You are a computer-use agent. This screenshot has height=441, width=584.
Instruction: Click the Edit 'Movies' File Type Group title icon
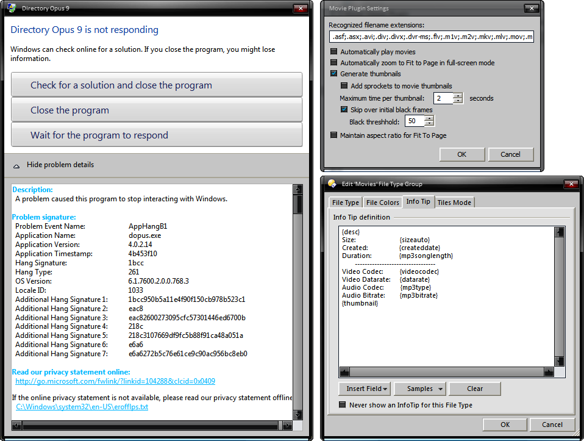(x=332, y=184)
